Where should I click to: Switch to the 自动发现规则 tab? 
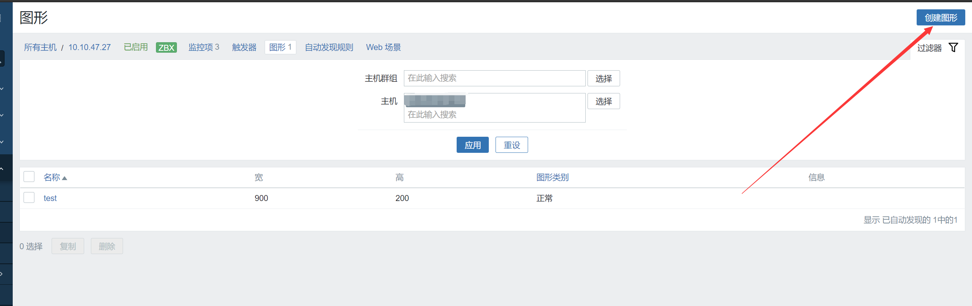(x=329, y=47)
